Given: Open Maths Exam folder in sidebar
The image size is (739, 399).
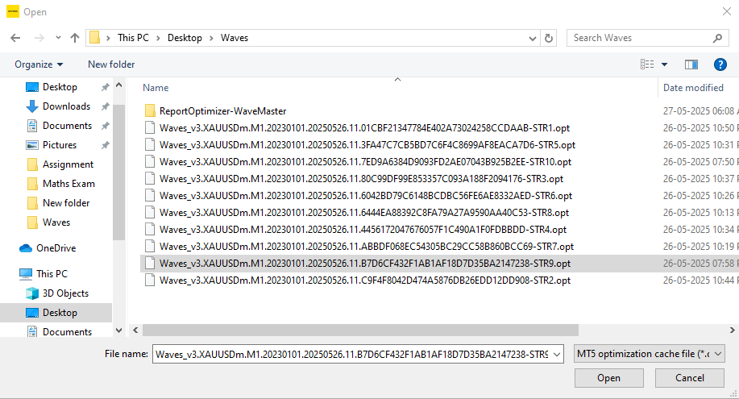Looking at the screenshot, I should [x=69, y=184].
